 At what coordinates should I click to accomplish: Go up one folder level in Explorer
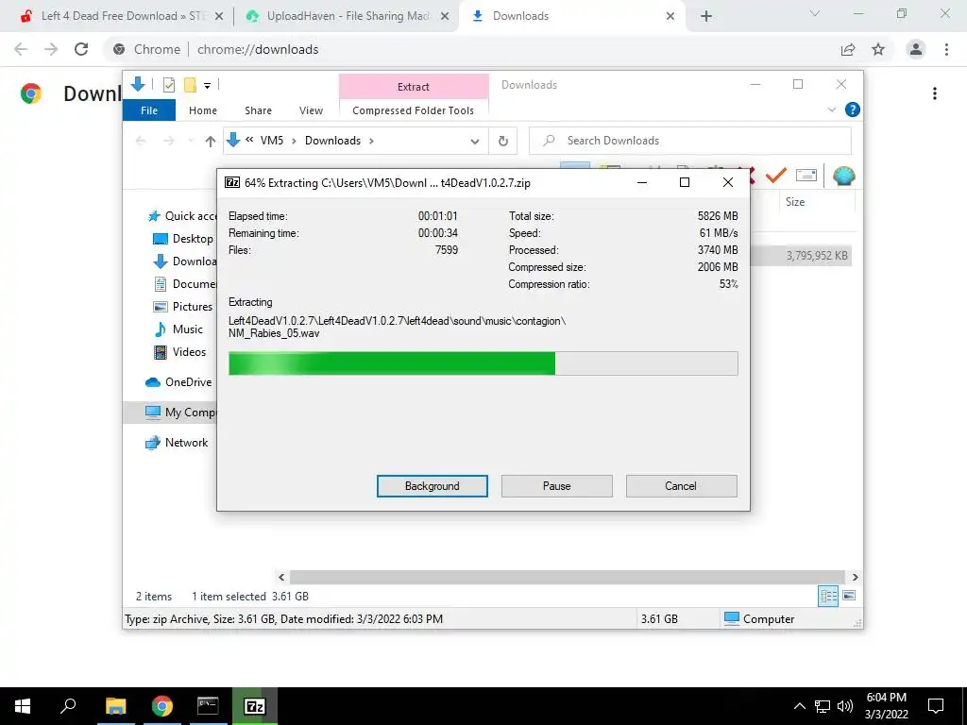click(211, 142)
